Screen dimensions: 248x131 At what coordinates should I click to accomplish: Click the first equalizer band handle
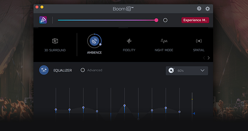pyautogui.click(x=56, y=110)
